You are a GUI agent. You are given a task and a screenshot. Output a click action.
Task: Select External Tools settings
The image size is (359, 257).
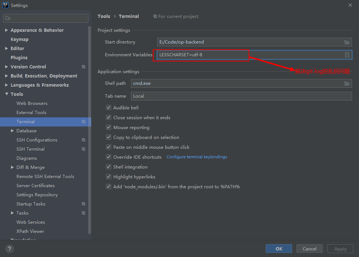(x=31, y=113)
